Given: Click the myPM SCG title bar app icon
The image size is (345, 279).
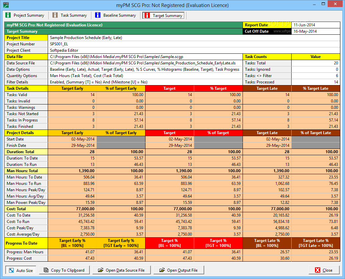Looking at the screenshot, I should click(6, 5).
